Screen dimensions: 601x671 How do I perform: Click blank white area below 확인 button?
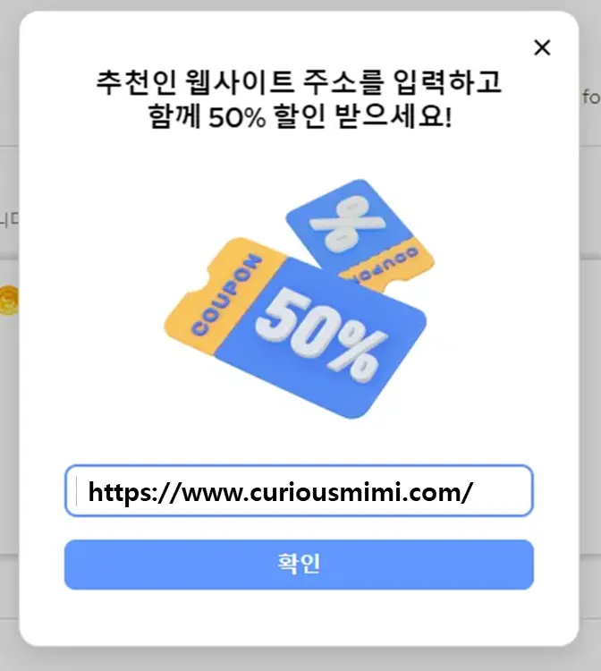pyautogui.click(x=299, y=617)
